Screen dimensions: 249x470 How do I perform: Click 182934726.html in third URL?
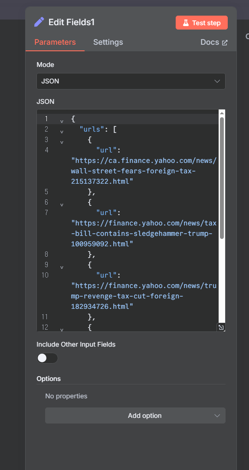pos(102,306)
